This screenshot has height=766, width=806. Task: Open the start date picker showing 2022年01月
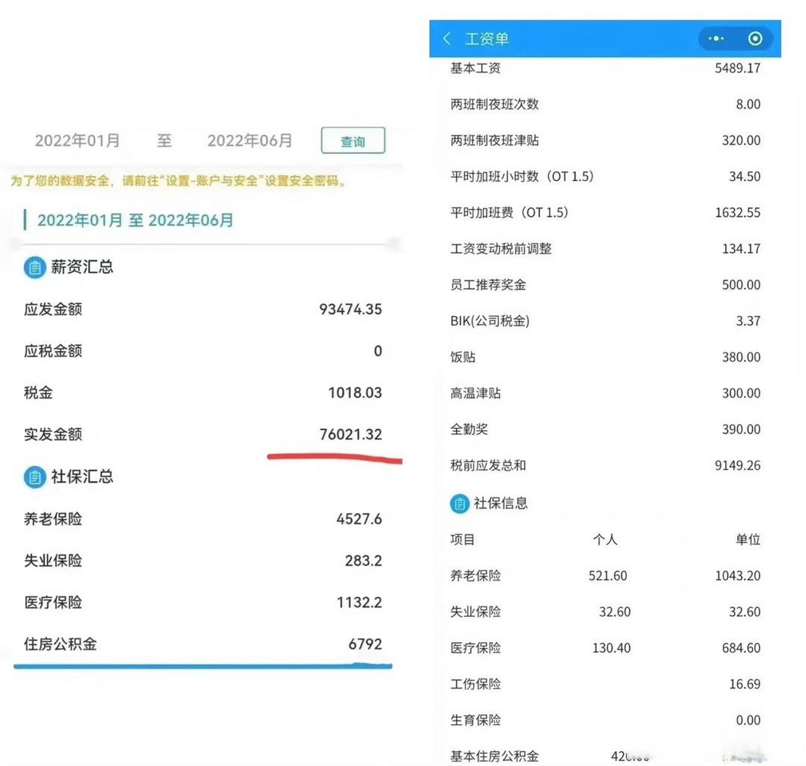click(x=77, y=141)
